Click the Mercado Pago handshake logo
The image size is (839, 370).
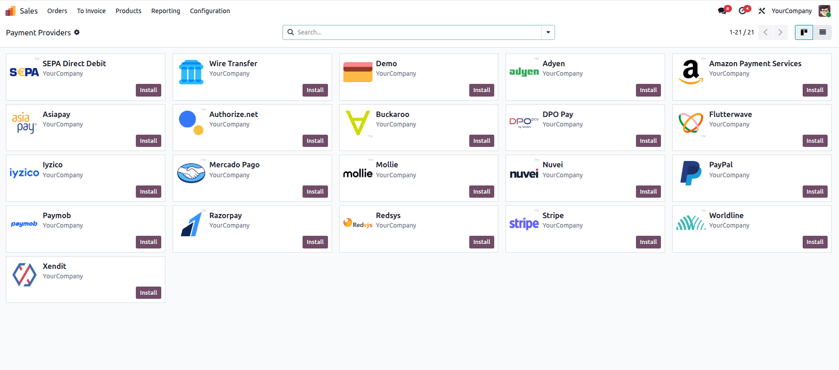[191, 173]
